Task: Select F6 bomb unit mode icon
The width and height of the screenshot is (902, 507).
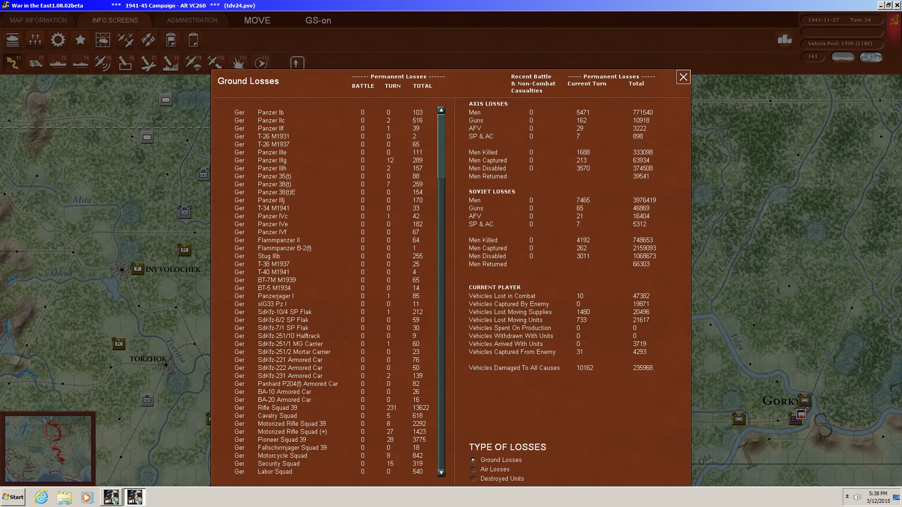Action: coord(125,63)
